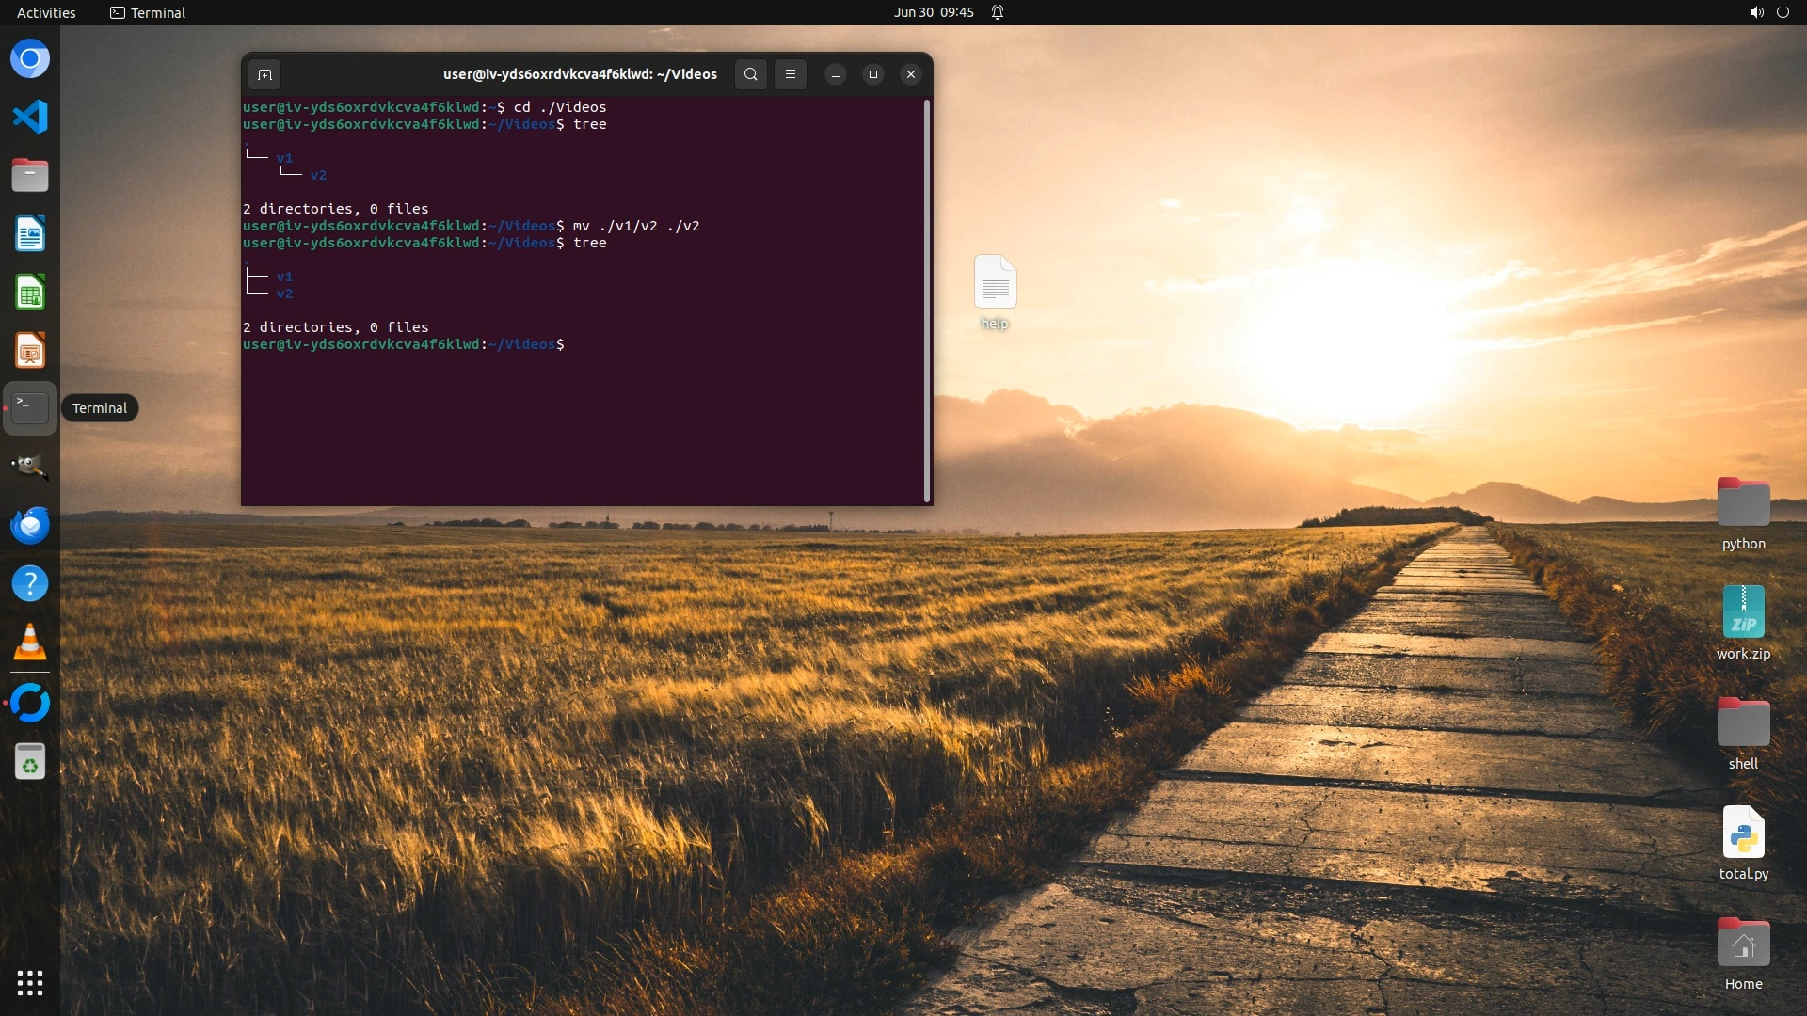The image size is (1807, 1016).
Task: Click the terminal vertical scrollbar
Action: click(x=927, y=301)
